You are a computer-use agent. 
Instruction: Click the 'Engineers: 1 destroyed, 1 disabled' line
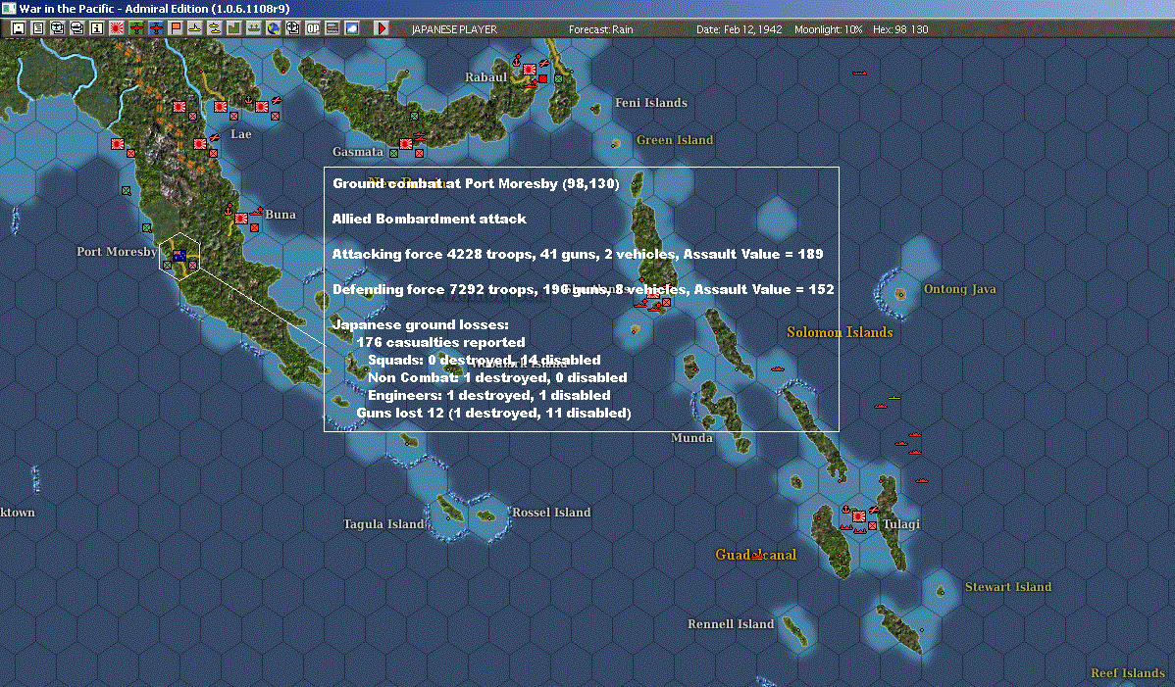pos(488,395)
